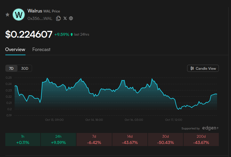Click the 200d -43.67% change tile

tap(201, 139)
